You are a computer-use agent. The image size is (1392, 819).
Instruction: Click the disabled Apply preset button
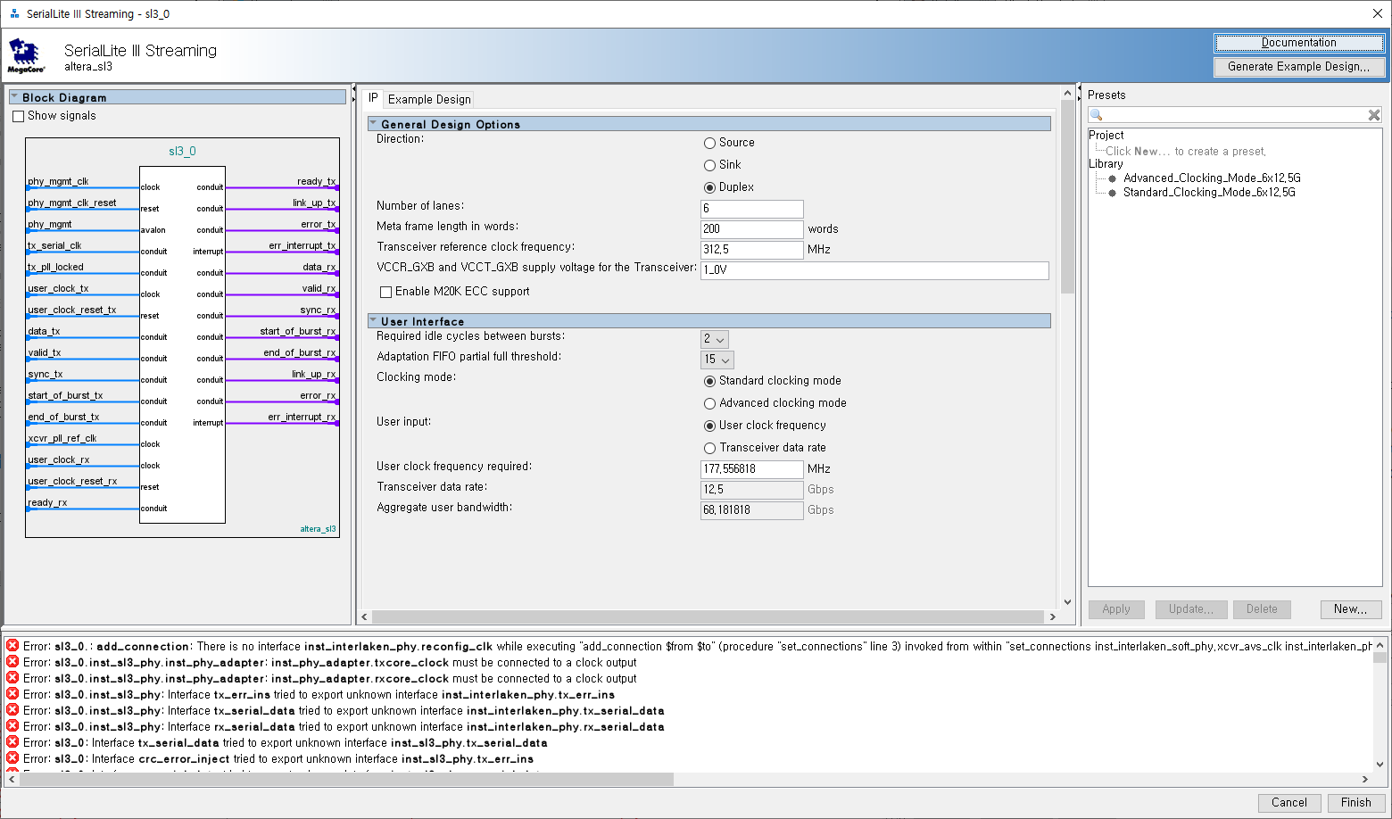coord(1116,609)
